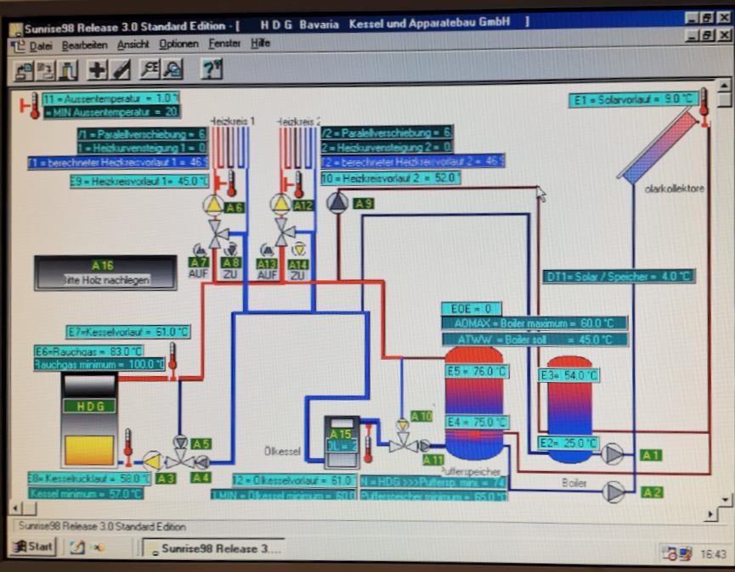
Task: Click the ATWW = Boiler soll value
Action: click(534, 339)
